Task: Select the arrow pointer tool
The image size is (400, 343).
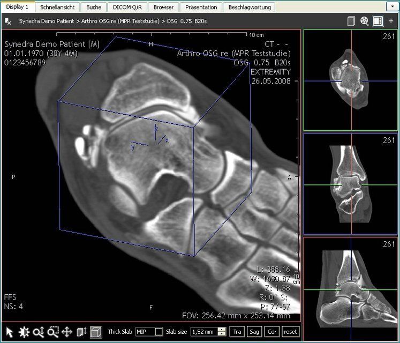Action: (x=9, y=332)
